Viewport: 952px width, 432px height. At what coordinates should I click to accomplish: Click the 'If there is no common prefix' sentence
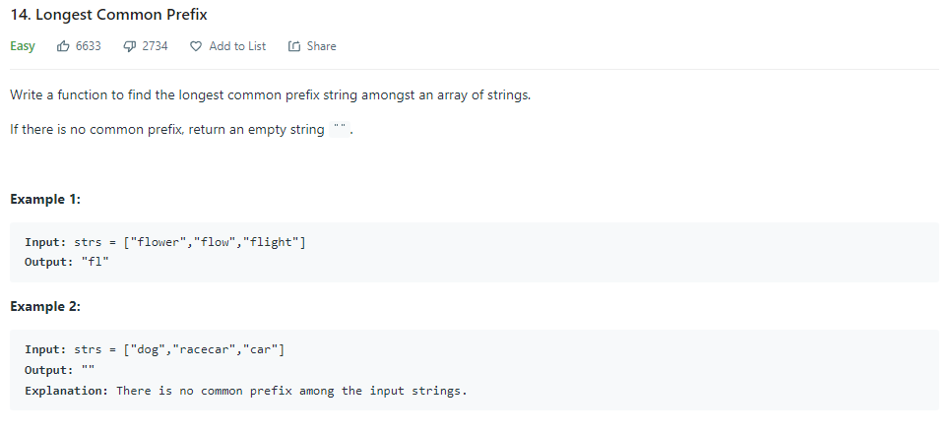pyautogui.click(x=167, y=130)
